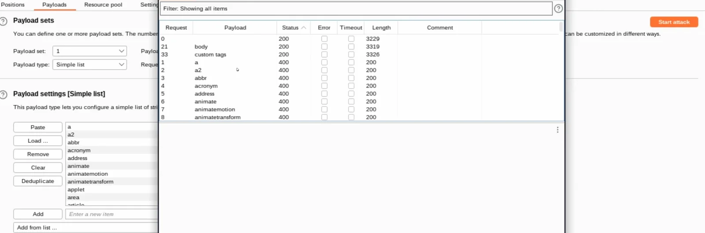Screen dimensions: 705x233
Task: Click length value 3229 of request 0
Action: click(372, 39)
